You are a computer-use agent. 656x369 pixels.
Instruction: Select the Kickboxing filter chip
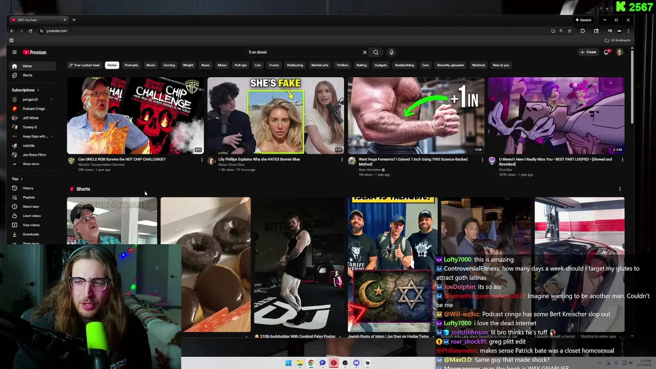[x=295, y=65]
